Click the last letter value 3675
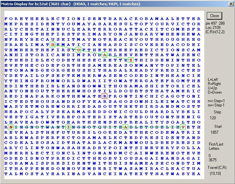 pos(212,160)
